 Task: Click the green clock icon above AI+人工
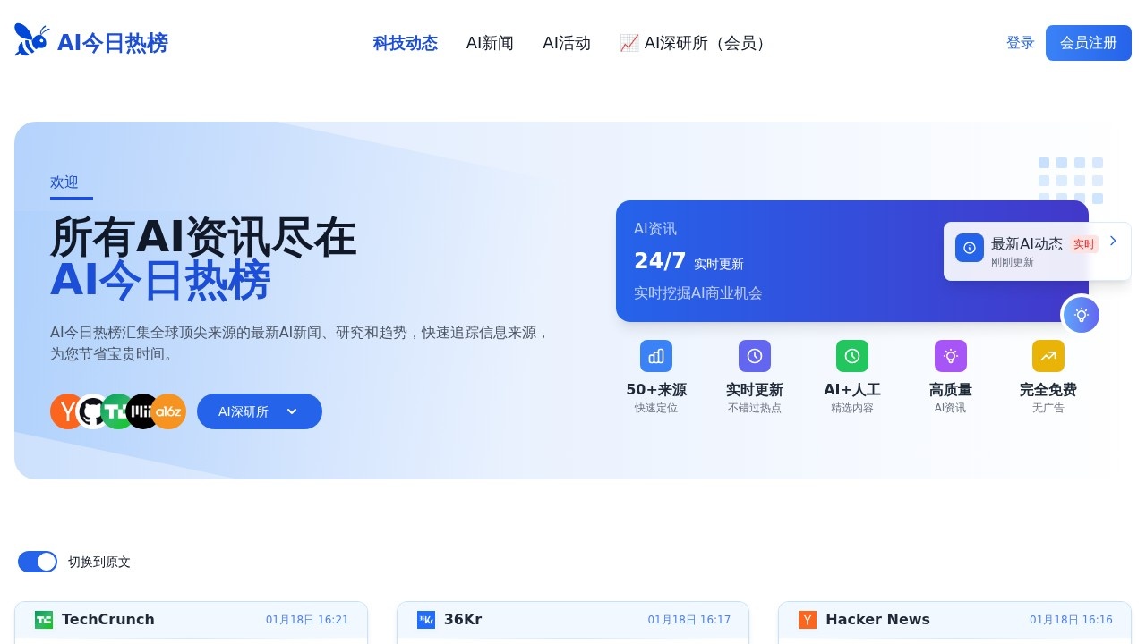[851, 355]
